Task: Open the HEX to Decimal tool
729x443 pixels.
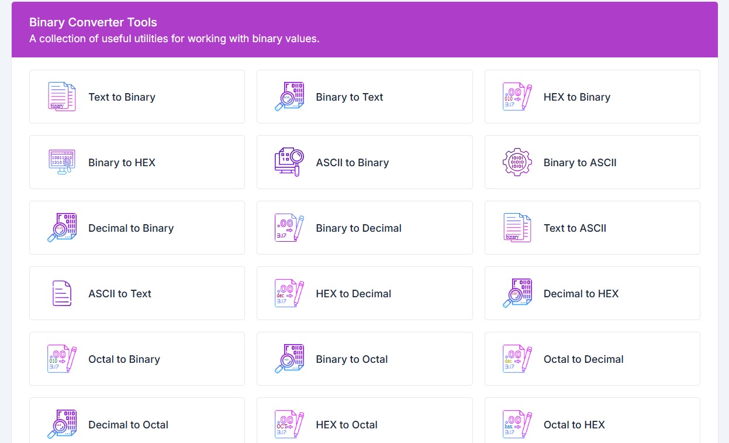Action: [x=353, y=294]
